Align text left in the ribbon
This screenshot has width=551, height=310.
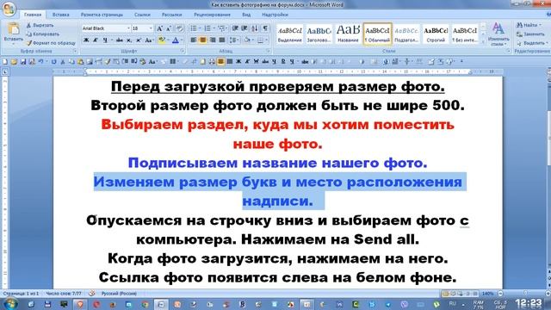point(193,40)
